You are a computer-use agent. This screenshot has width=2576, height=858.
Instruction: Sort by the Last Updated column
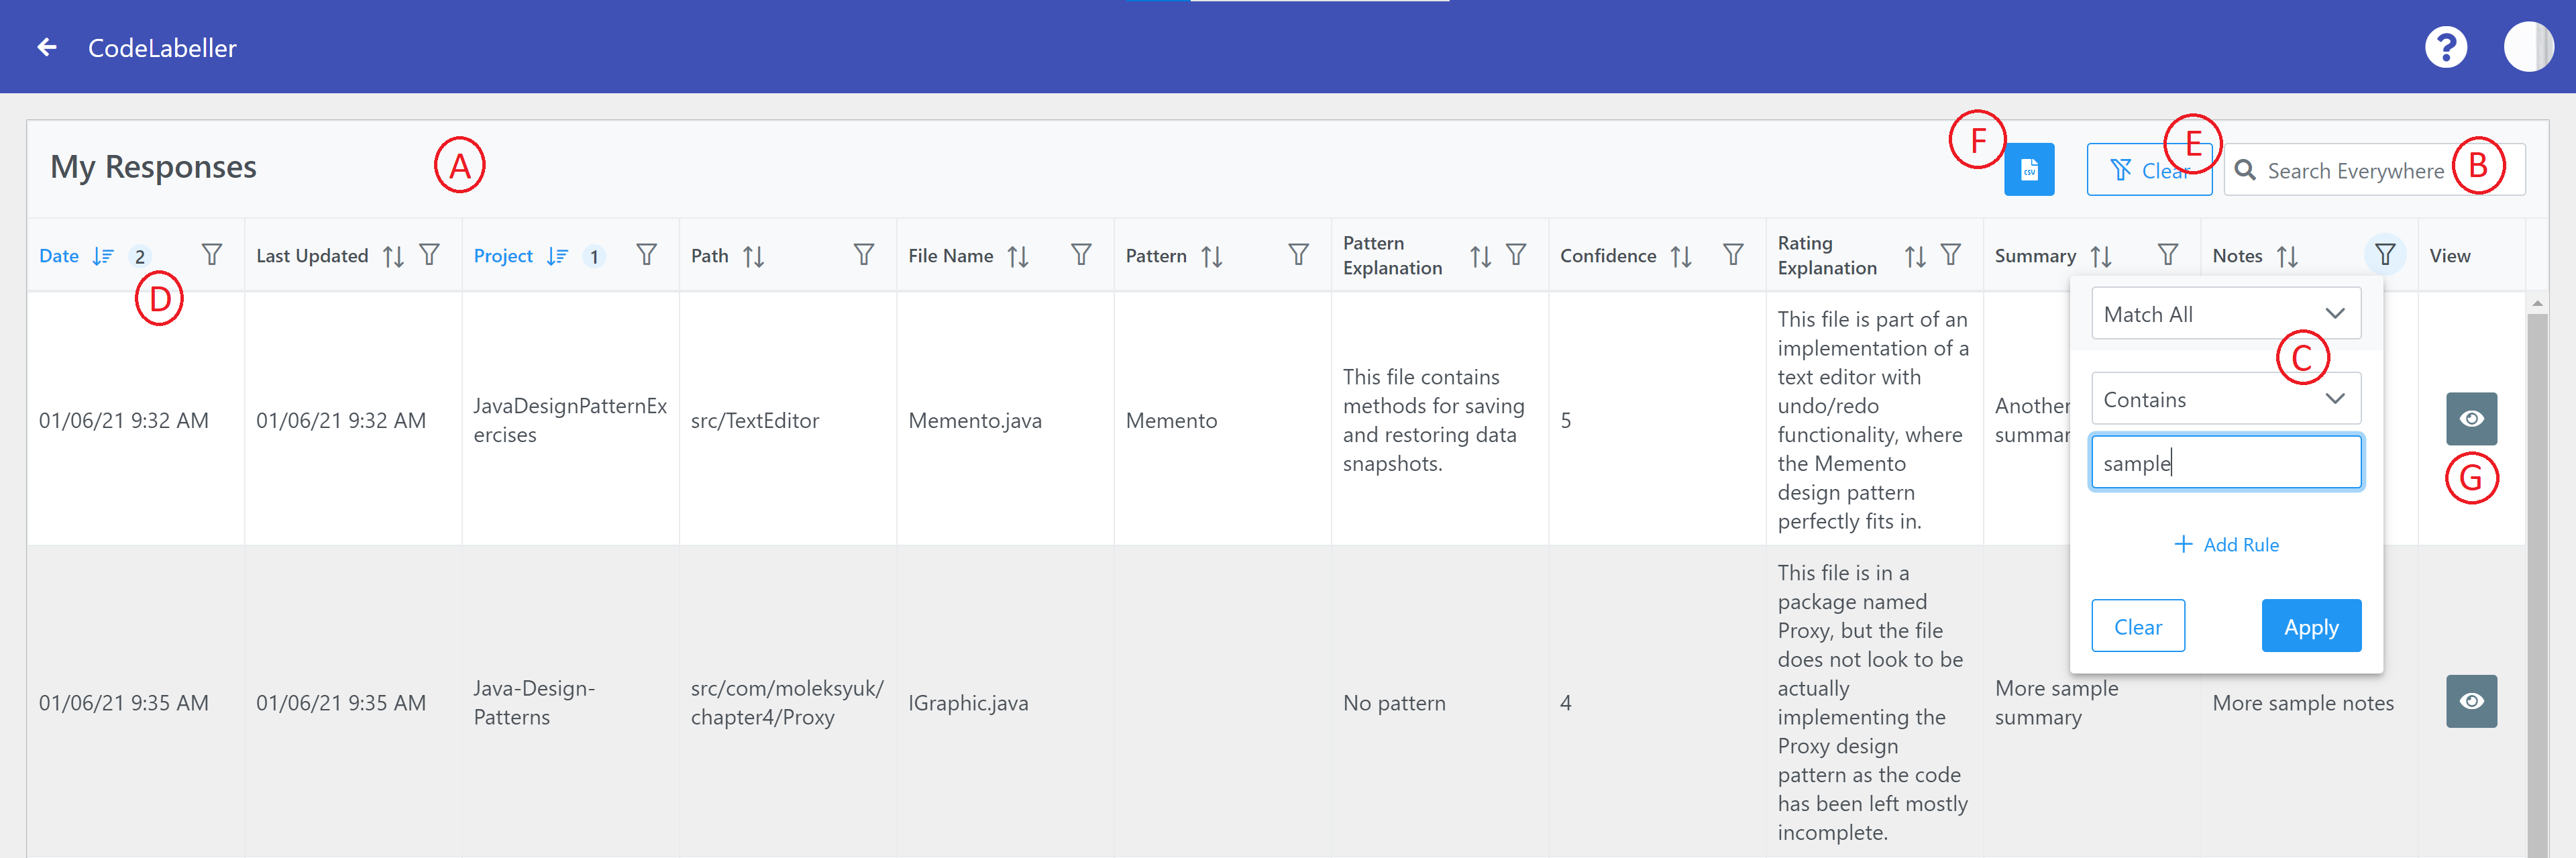(393, 256)
